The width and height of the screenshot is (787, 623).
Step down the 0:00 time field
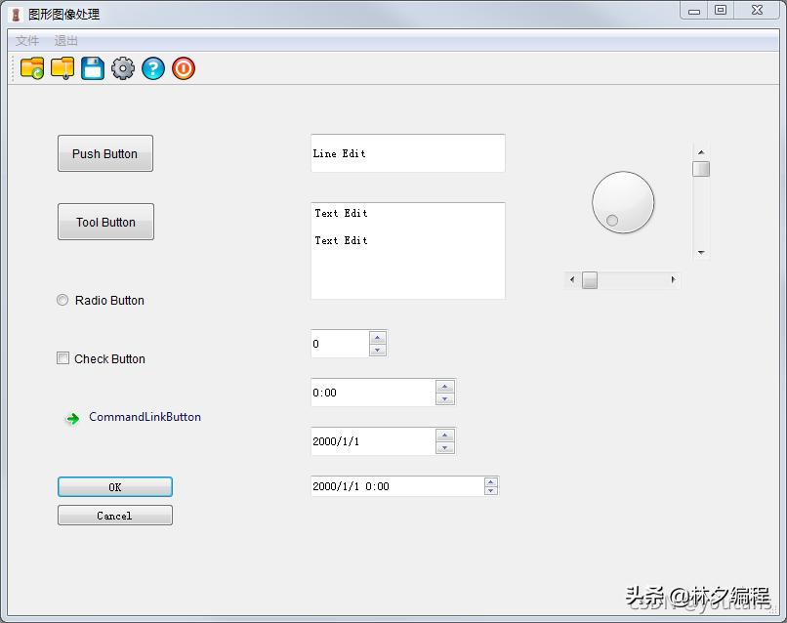tap(444, 398)
